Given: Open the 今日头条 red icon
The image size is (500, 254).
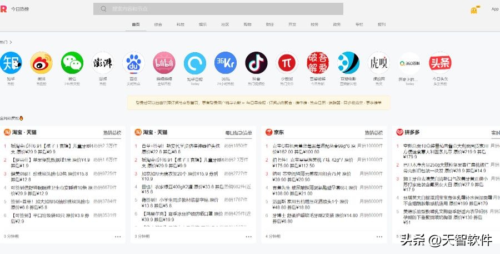Looking at the screenshot, I should (x=440, y=63).
